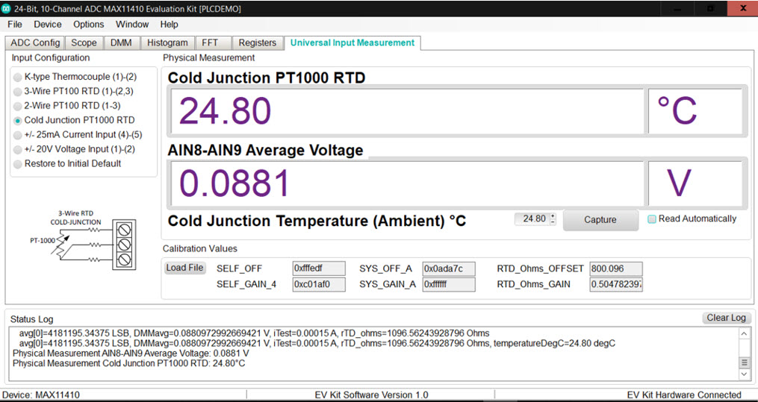Open the Options menu
This screenshot has width=758, height=402.
pos(88,24)
